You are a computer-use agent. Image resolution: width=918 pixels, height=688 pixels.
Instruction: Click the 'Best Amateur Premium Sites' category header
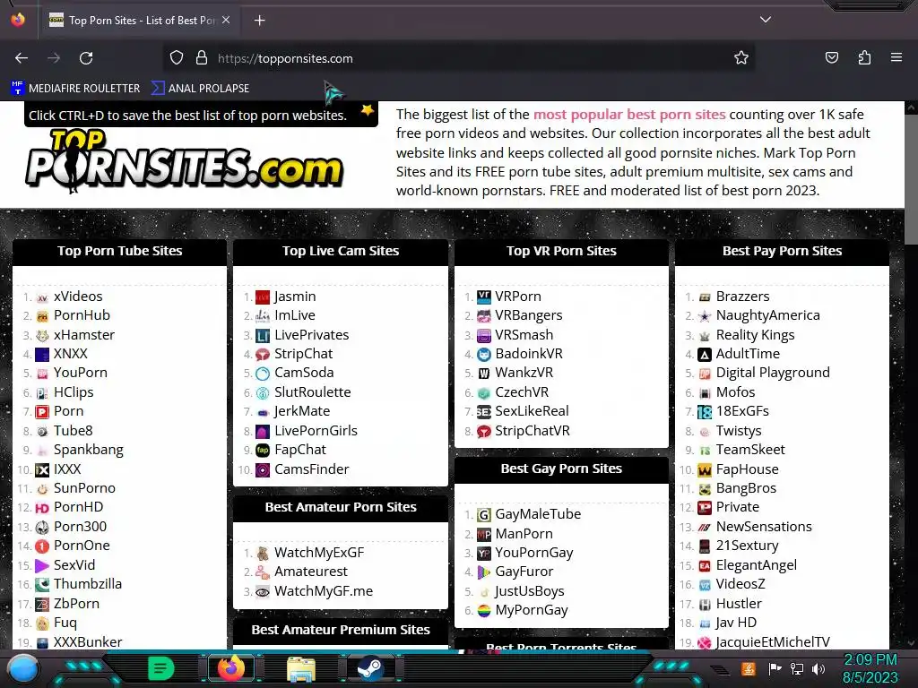pyautogui.click(x=341, y=630)
